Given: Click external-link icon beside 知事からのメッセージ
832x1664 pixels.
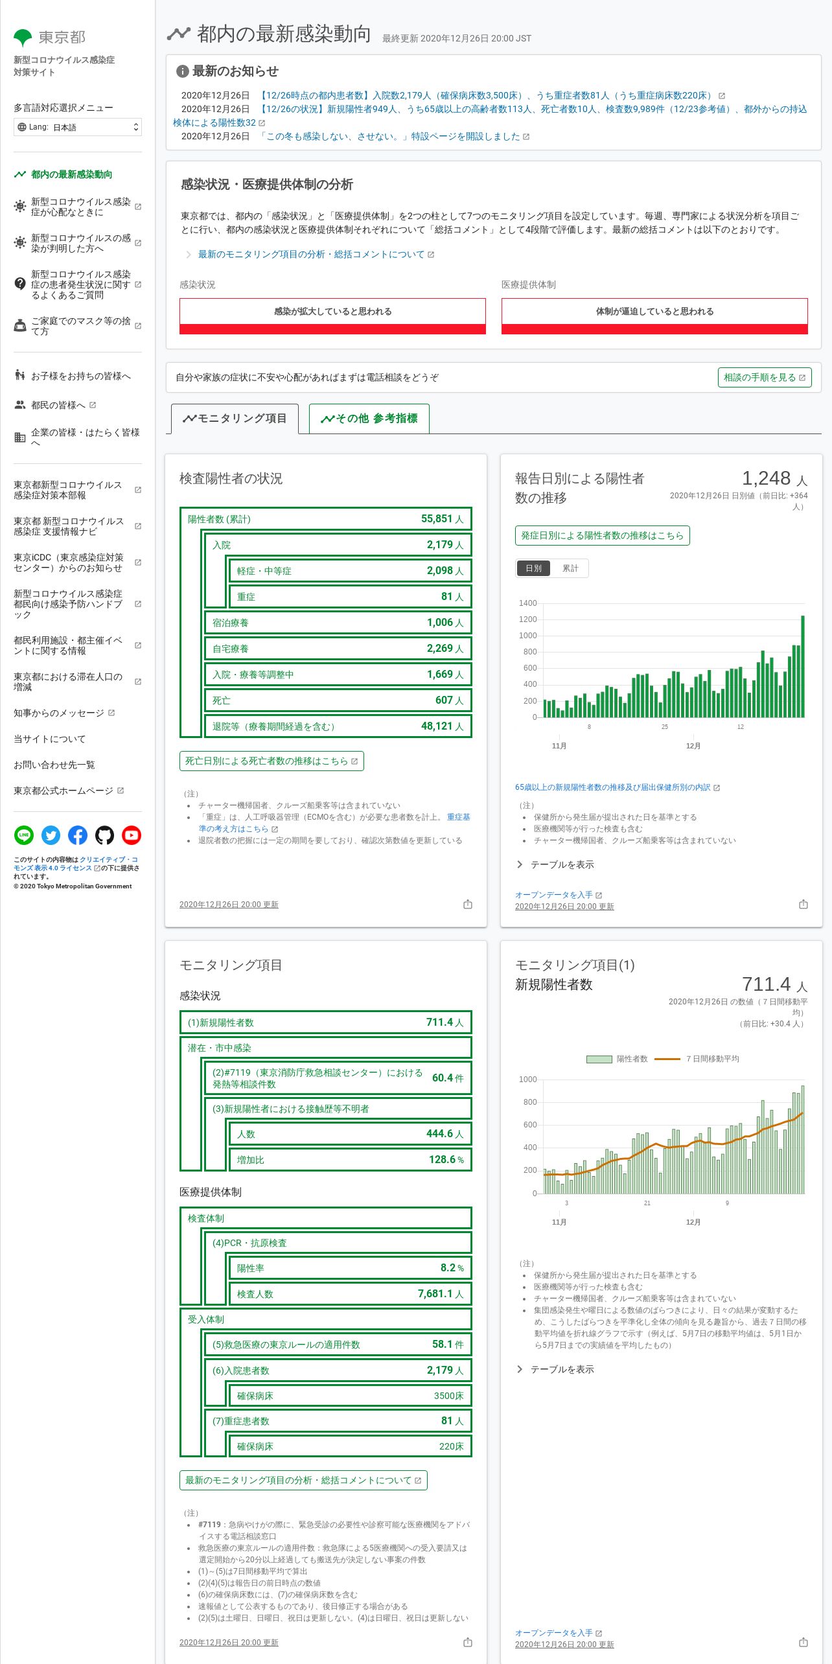Looking at the screenshot, I should click(111, 713).
